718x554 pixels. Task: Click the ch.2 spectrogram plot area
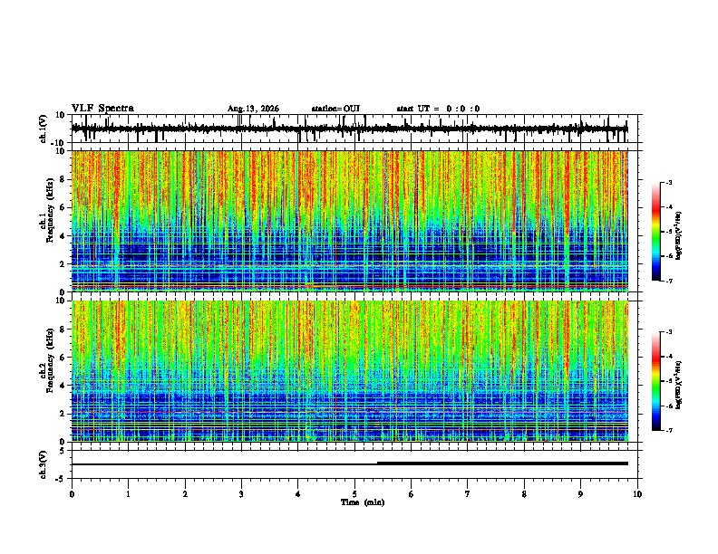tap(350, 371)
